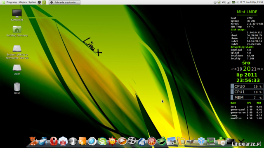Viewport: 264px width, 148px height.
Task: Launch the orange play-button media player
Action: pos(122,141)
